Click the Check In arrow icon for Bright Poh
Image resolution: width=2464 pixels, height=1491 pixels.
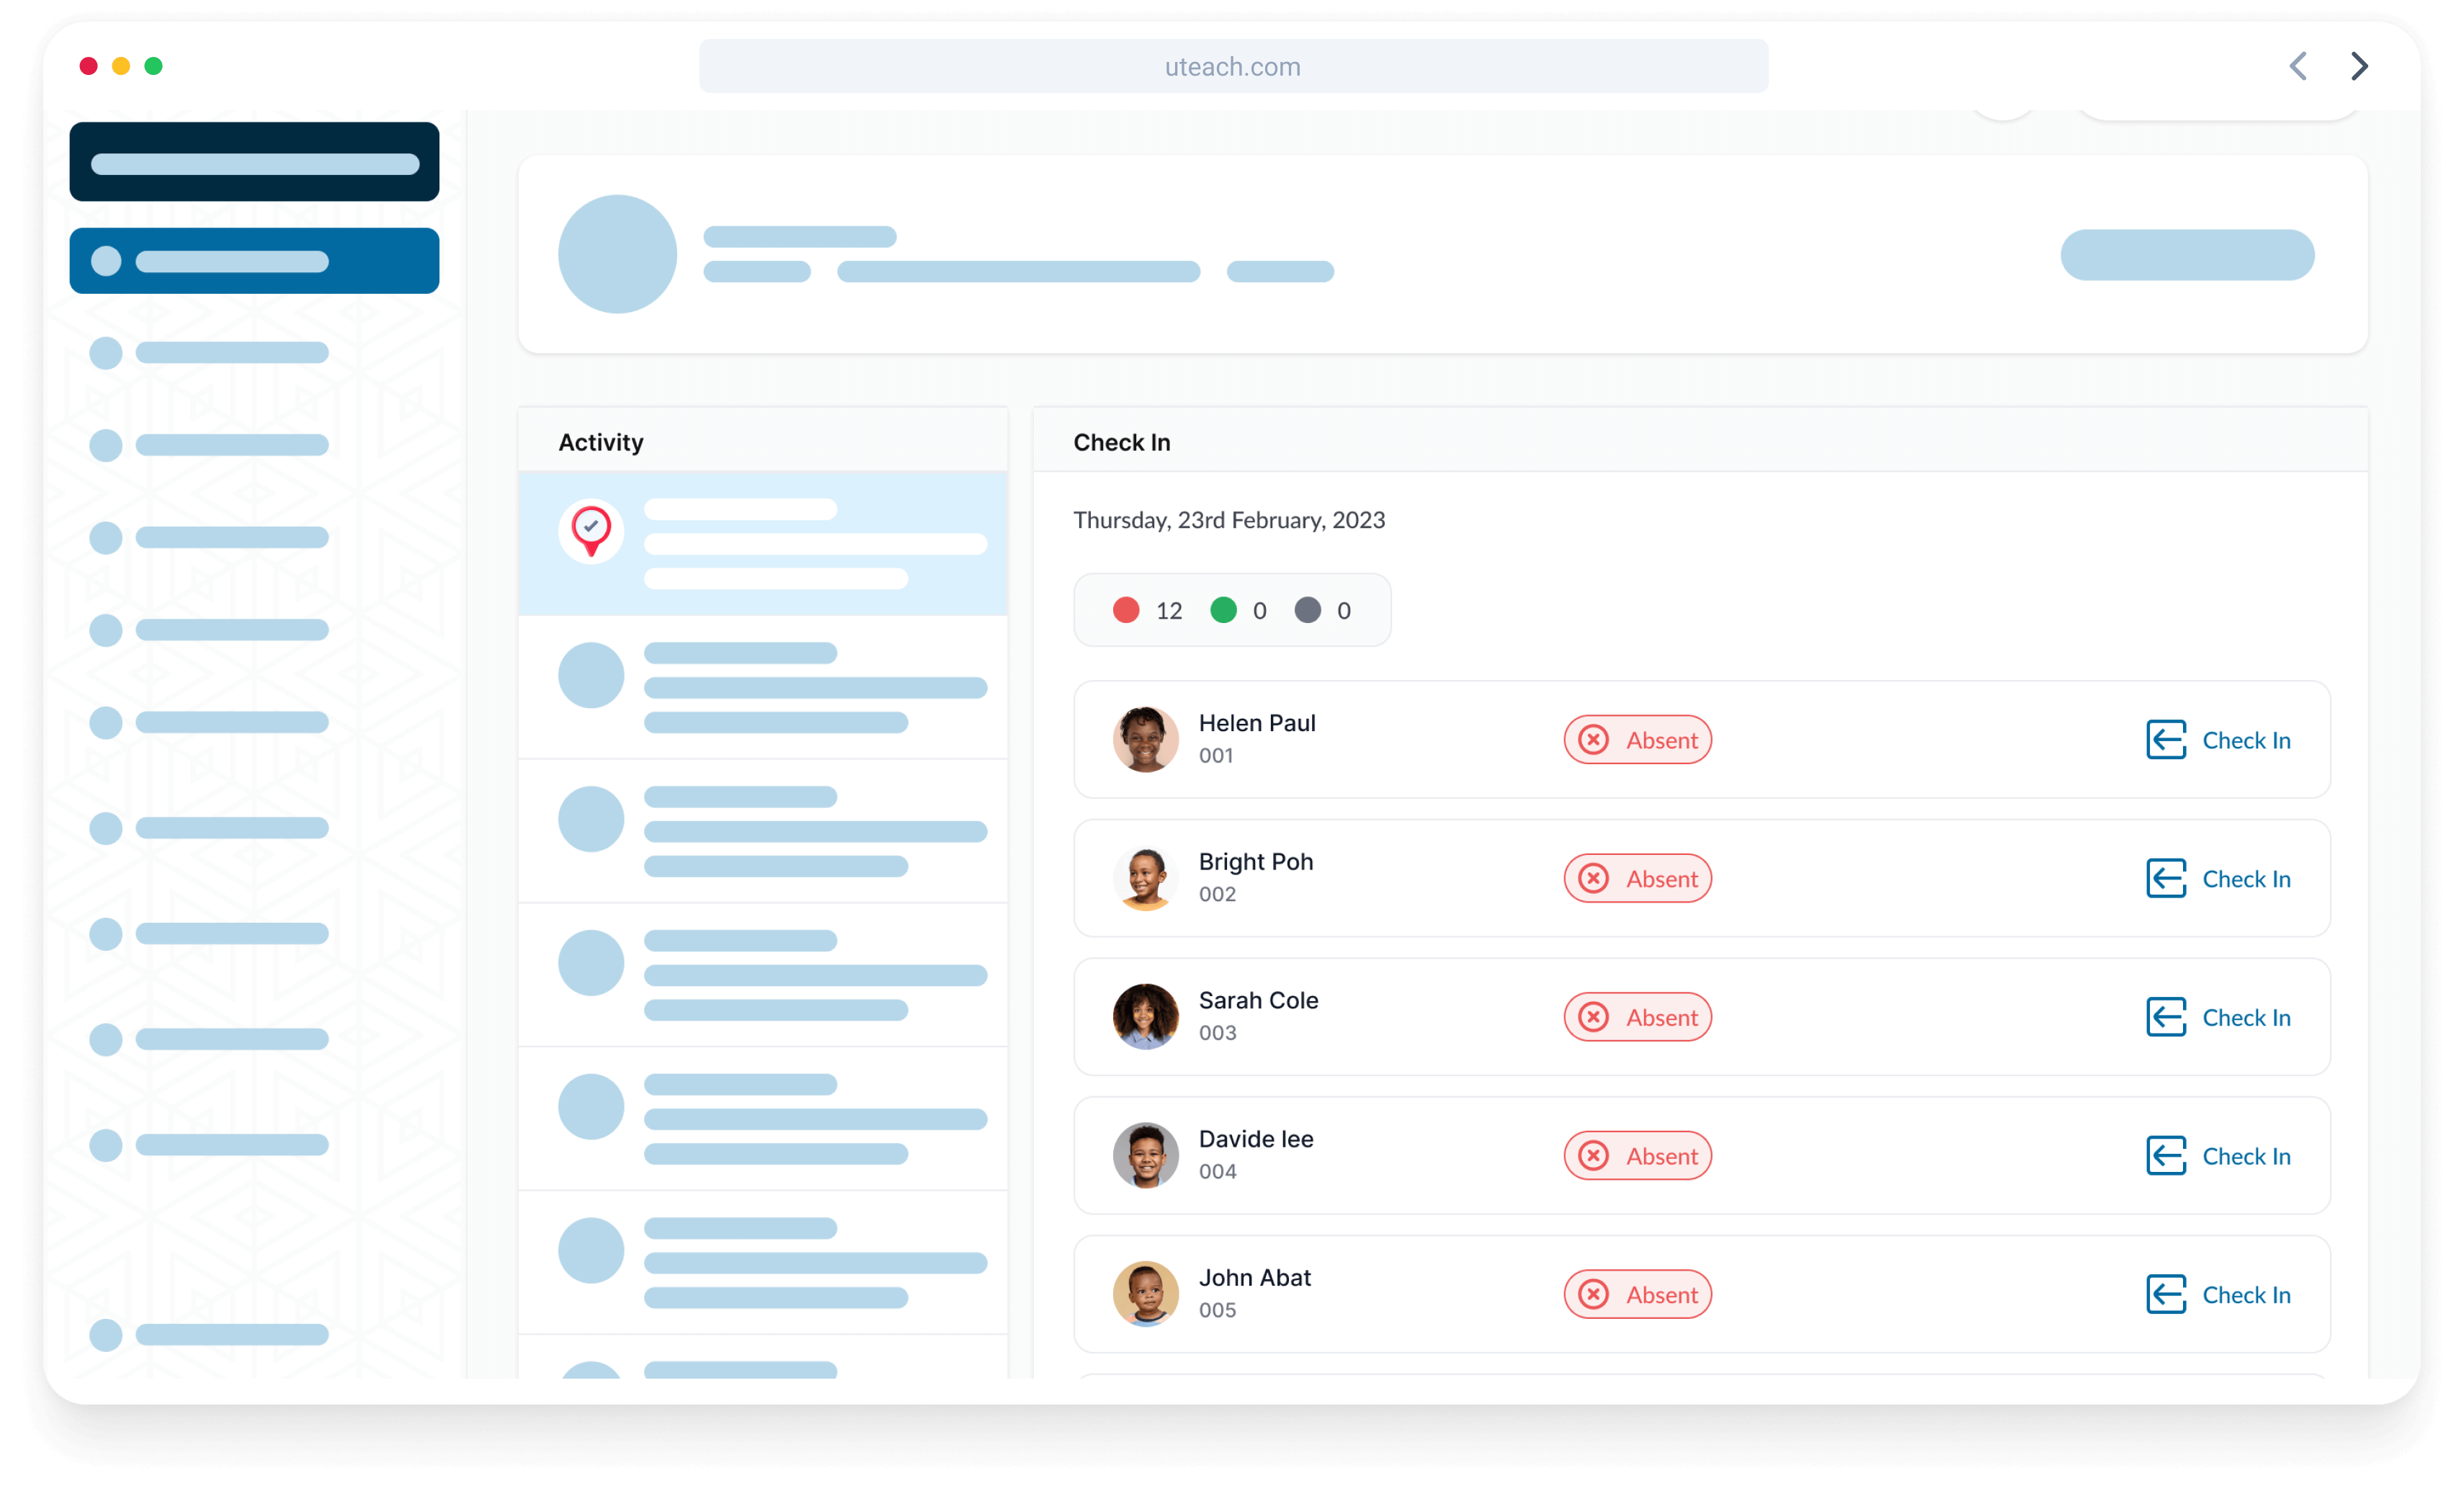point(2166,879)
